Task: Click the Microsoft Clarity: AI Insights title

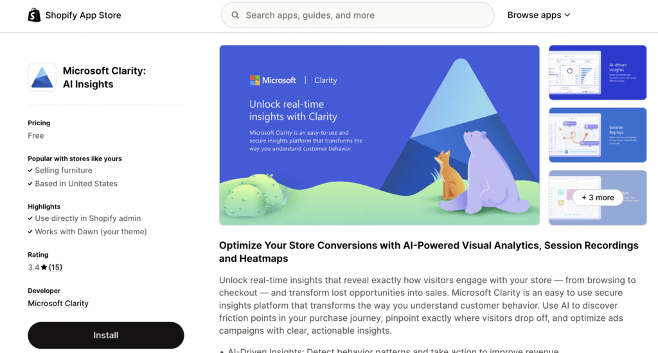Action: pyautogui.click(x=105, y=78)
